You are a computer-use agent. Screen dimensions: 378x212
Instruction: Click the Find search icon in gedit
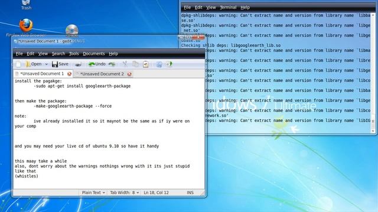(x=159, y=64)
